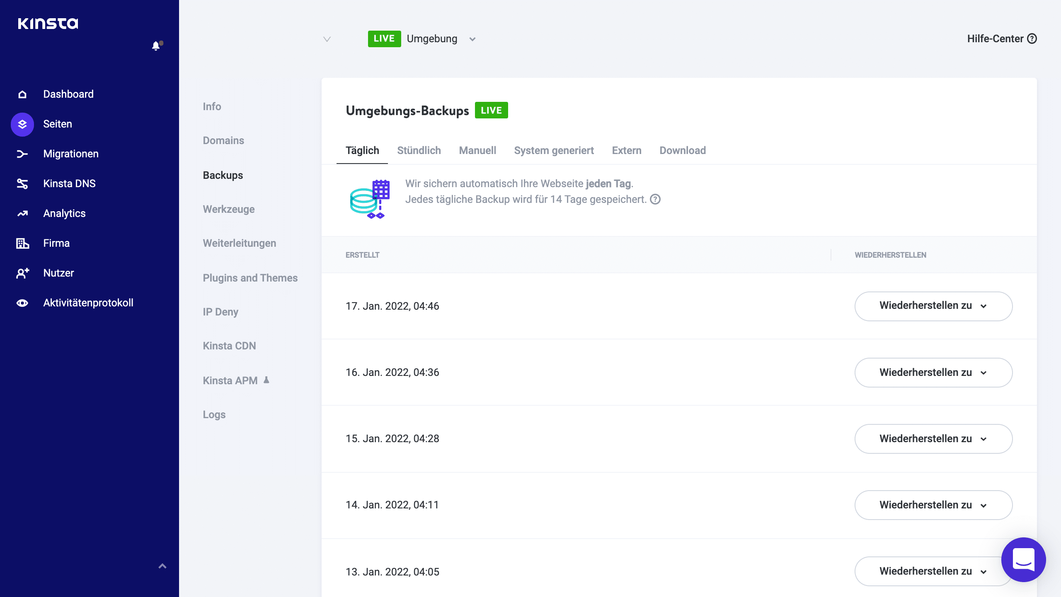Open the backup retention help tooltip

pyautogui.click(x=655, y=200)
